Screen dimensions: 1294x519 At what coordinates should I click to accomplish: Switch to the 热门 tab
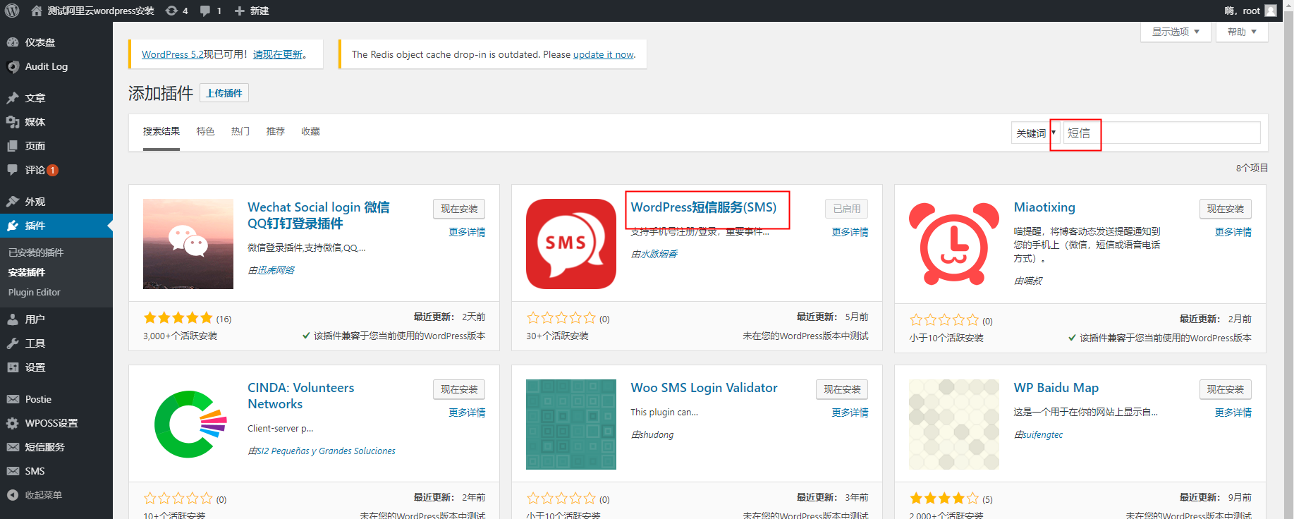[x=240, y=131]
